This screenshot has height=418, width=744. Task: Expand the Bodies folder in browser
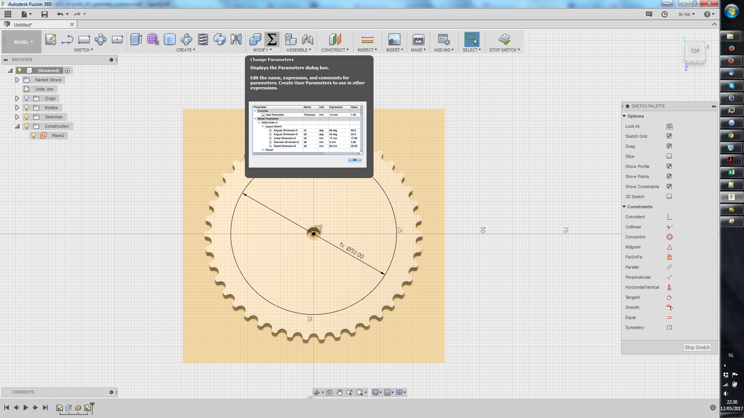[17, 108]
